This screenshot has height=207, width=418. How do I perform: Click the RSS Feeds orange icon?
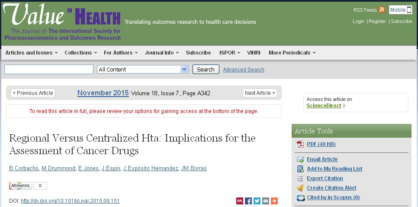pyautogui.click(x=382, y=10)
